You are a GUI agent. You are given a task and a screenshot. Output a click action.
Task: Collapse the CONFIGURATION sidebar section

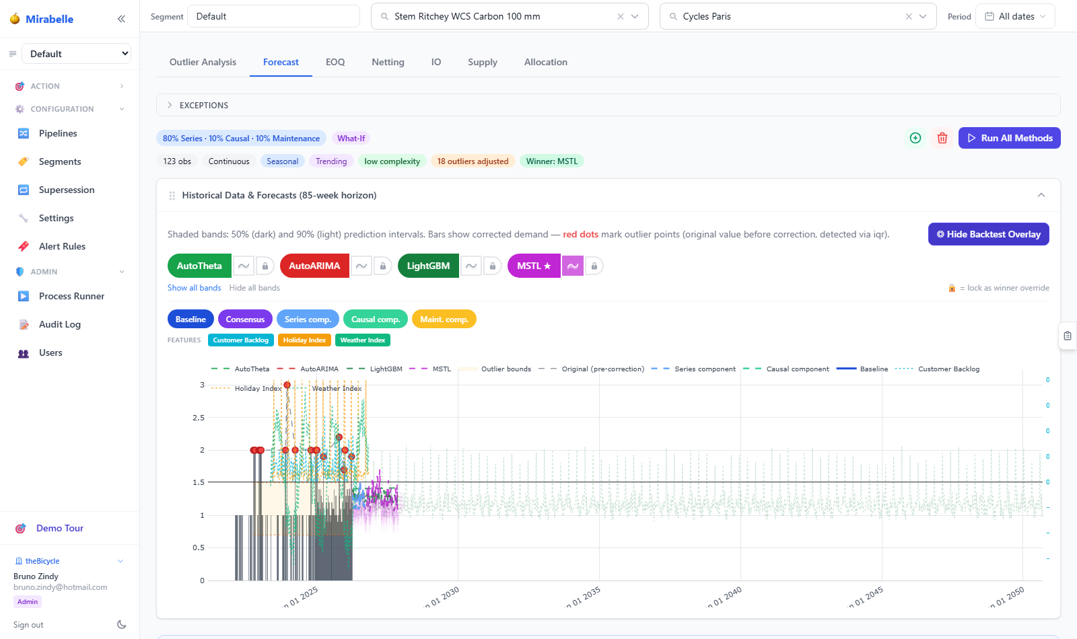[70, 109]
